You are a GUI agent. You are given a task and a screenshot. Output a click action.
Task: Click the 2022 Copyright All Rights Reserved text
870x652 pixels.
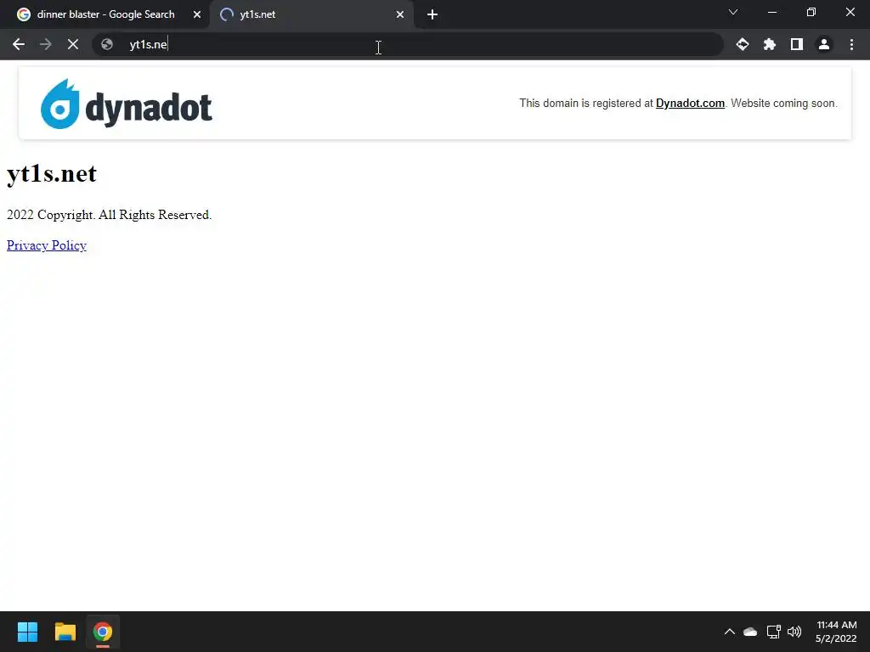109,215
